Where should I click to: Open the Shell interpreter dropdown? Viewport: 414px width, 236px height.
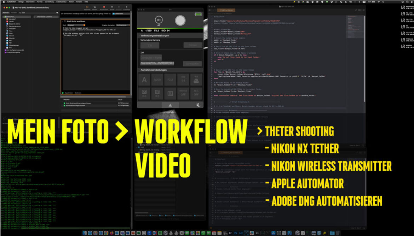point(76,25)
